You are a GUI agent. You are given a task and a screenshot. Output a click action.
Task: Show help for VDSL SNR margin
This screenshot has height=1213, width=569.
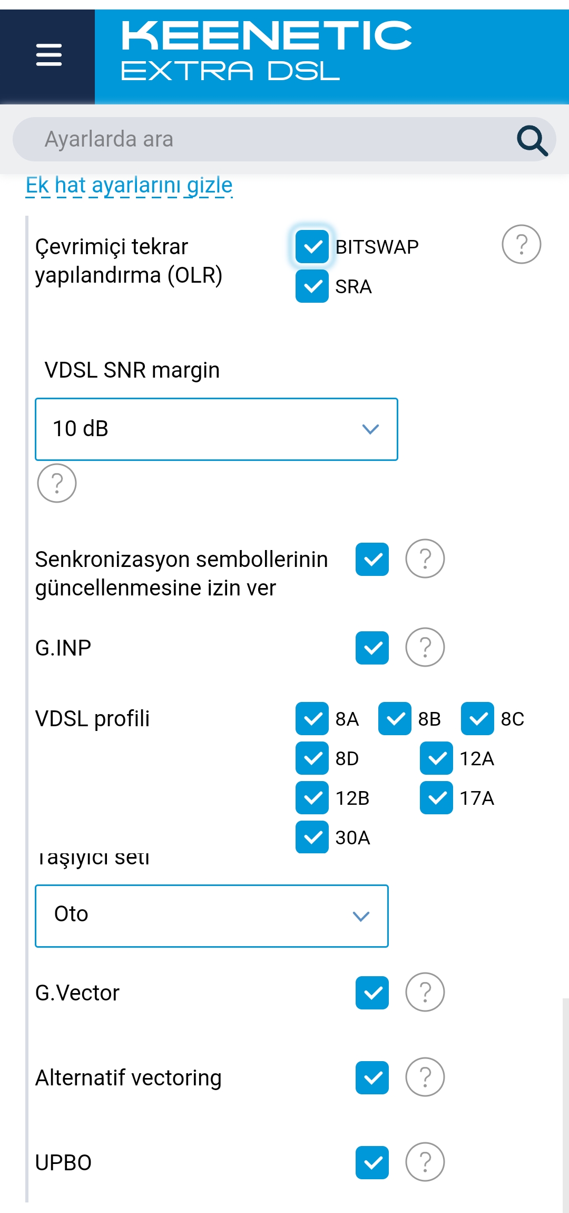pos(57,483)
